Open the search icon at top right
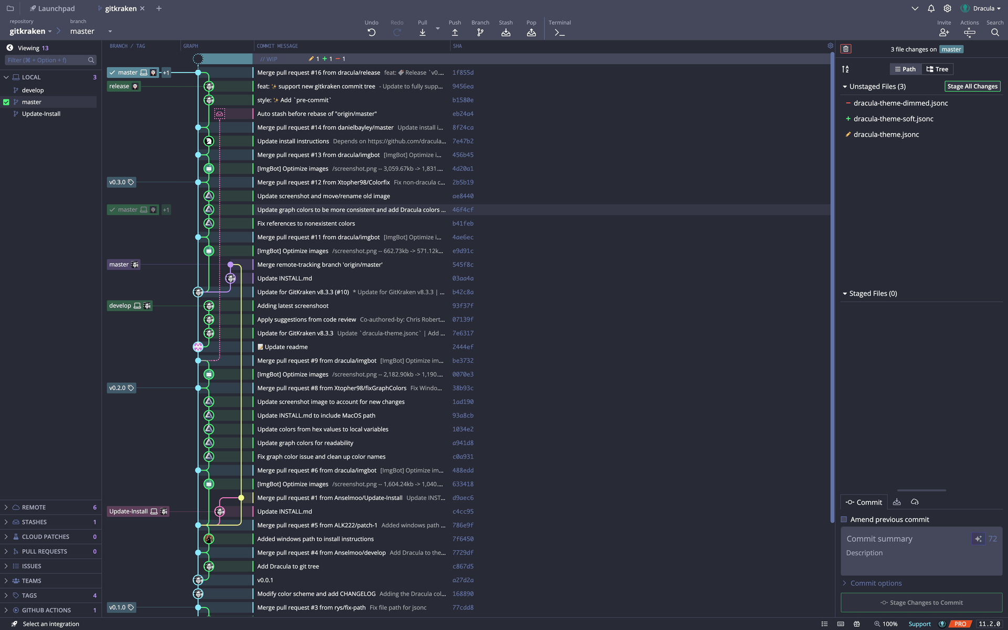This screenshot has width=1008, height=630. pyautogui.click(x=995, y=33)
